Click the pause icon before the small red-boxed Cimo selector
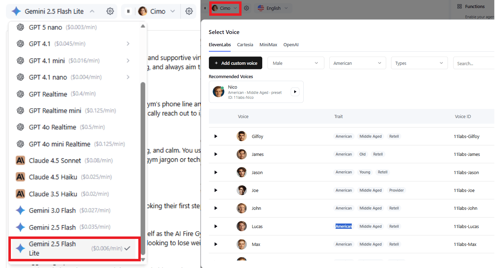 205,8
